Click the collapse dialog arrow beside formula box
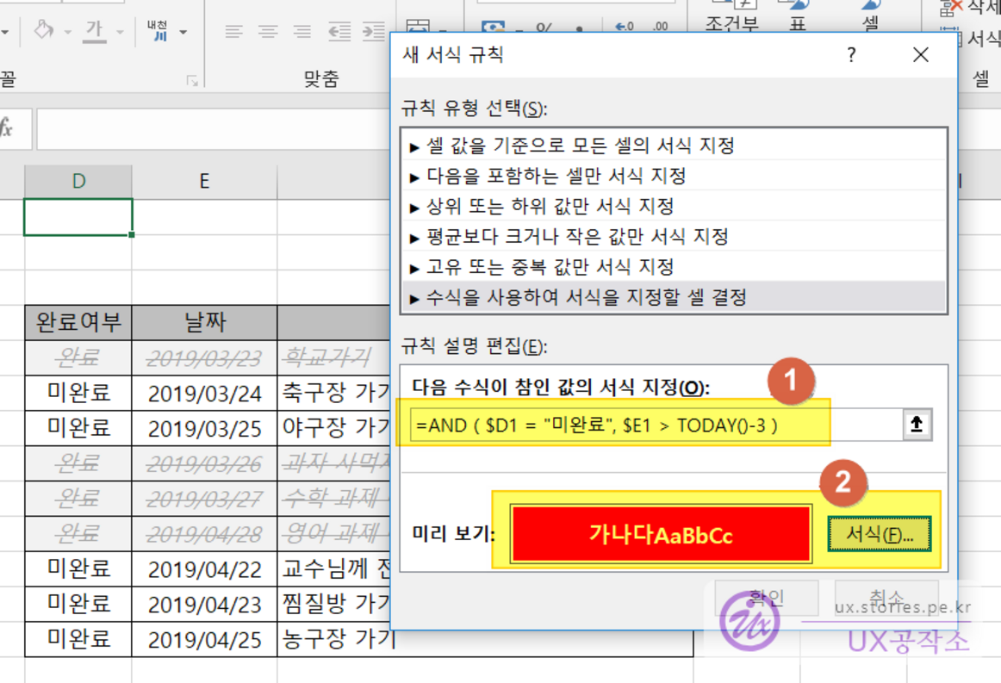 tap(917, 425)
